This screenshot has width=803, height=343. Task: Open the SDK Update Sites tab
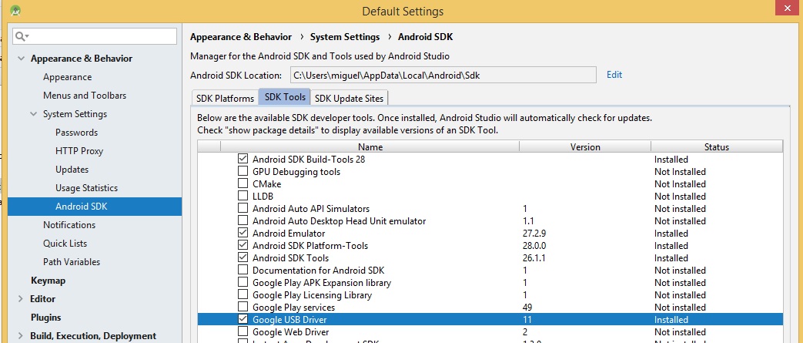[x=349, y=98]
